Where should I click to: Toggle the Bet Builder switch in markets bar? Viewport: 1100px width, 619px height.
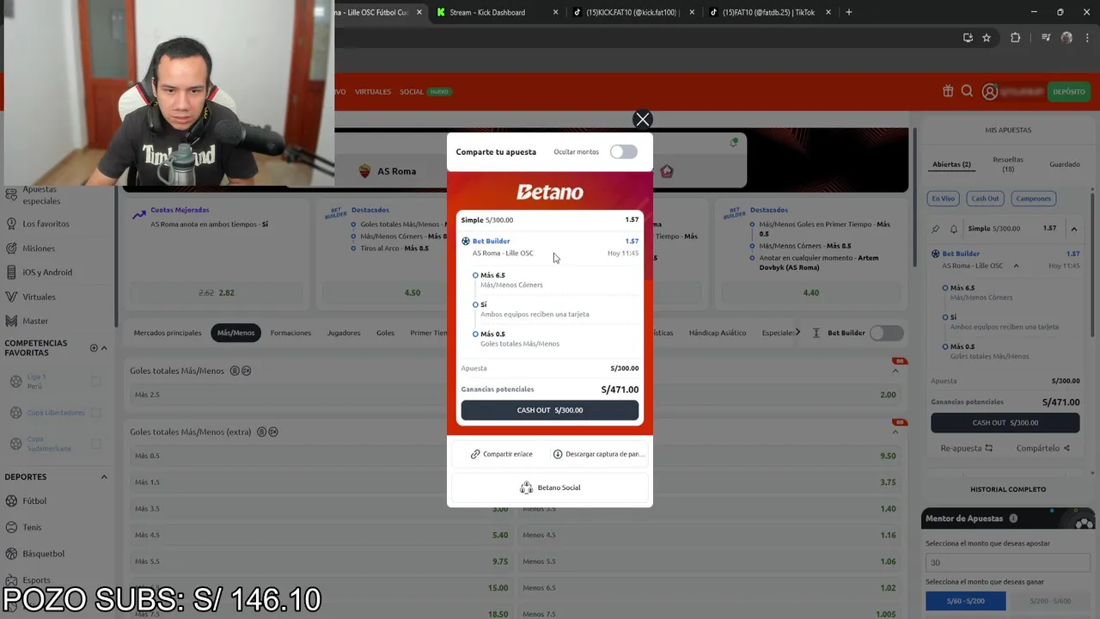tap(886, 333)
